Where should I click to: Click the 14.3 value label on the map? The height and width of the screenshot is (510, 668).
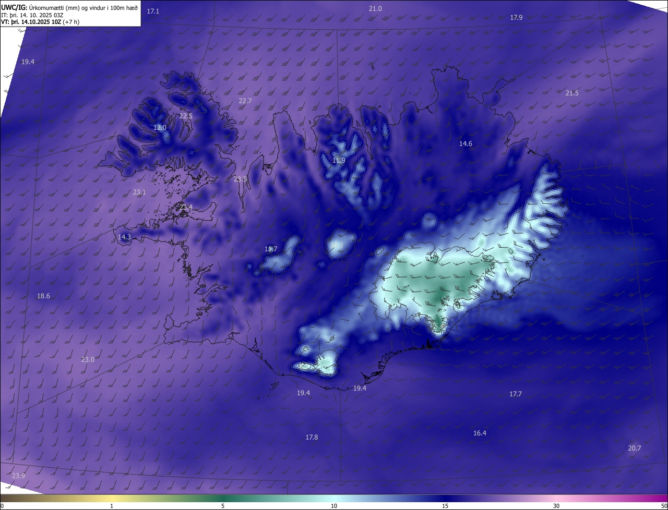coord(124,237)
